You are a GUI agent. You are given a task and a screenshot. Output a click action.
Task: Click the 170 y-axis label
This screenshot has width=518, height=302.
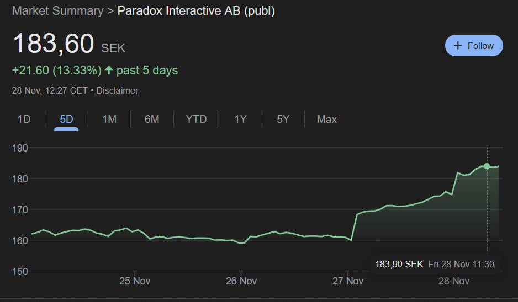coord(20,209)
